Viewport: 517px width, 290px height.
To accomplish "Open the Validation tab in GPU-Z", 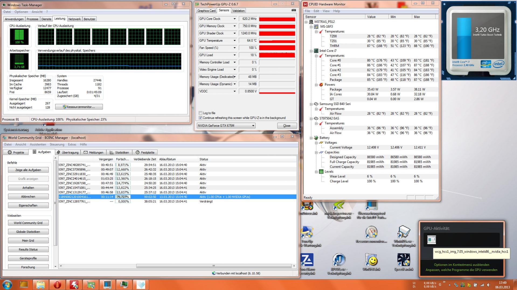I will point(238,11).
